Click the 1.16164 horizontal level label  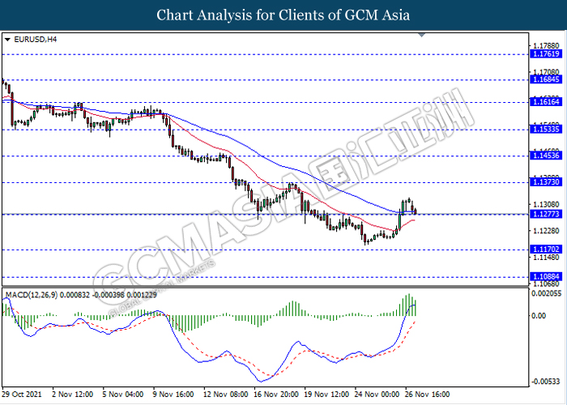544,103
